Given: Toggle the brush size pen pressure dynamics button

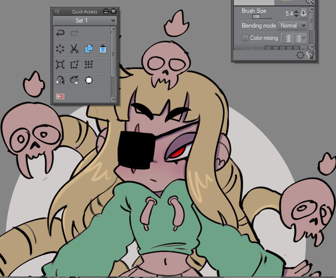Looking at the screenshot, I should pos(303,13).
